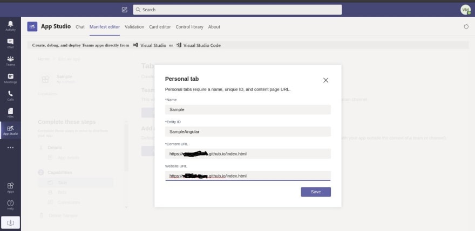Click the Website URL input field
The height and width of the screenshot is (231, 475).
(x=248, y=176)
